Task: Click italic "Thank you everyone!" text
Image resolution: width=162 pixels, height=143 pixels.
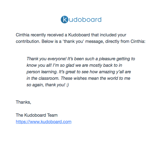Action: (46, 59)
